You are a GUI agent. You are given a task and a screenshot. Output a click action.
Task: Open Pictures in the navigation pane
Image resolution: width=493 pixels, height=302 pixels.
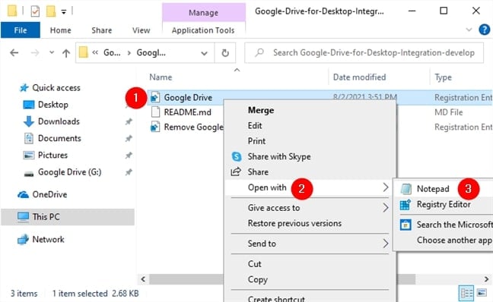52,156
